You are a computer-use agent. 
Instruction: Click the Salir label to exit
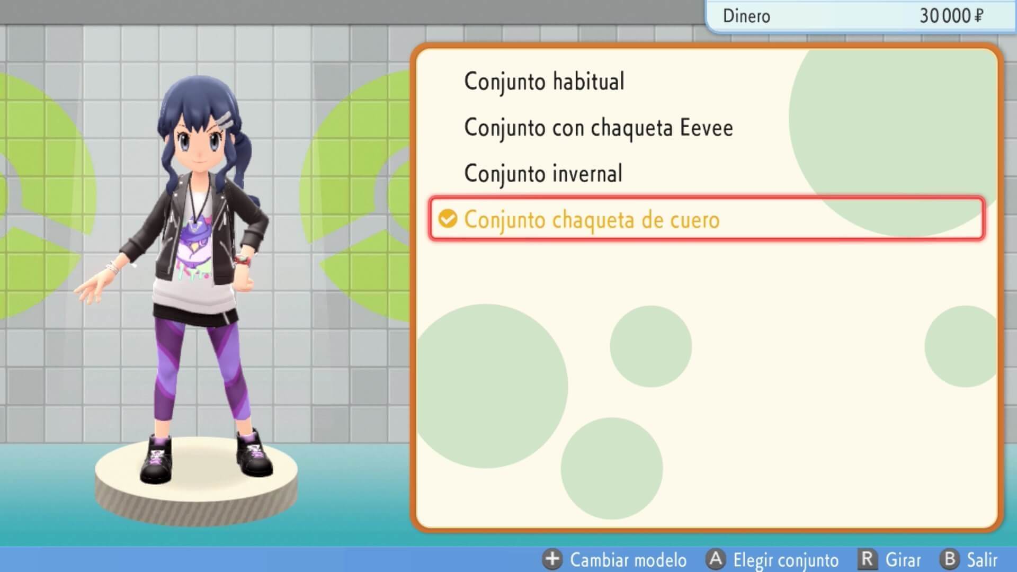(982, 560)
